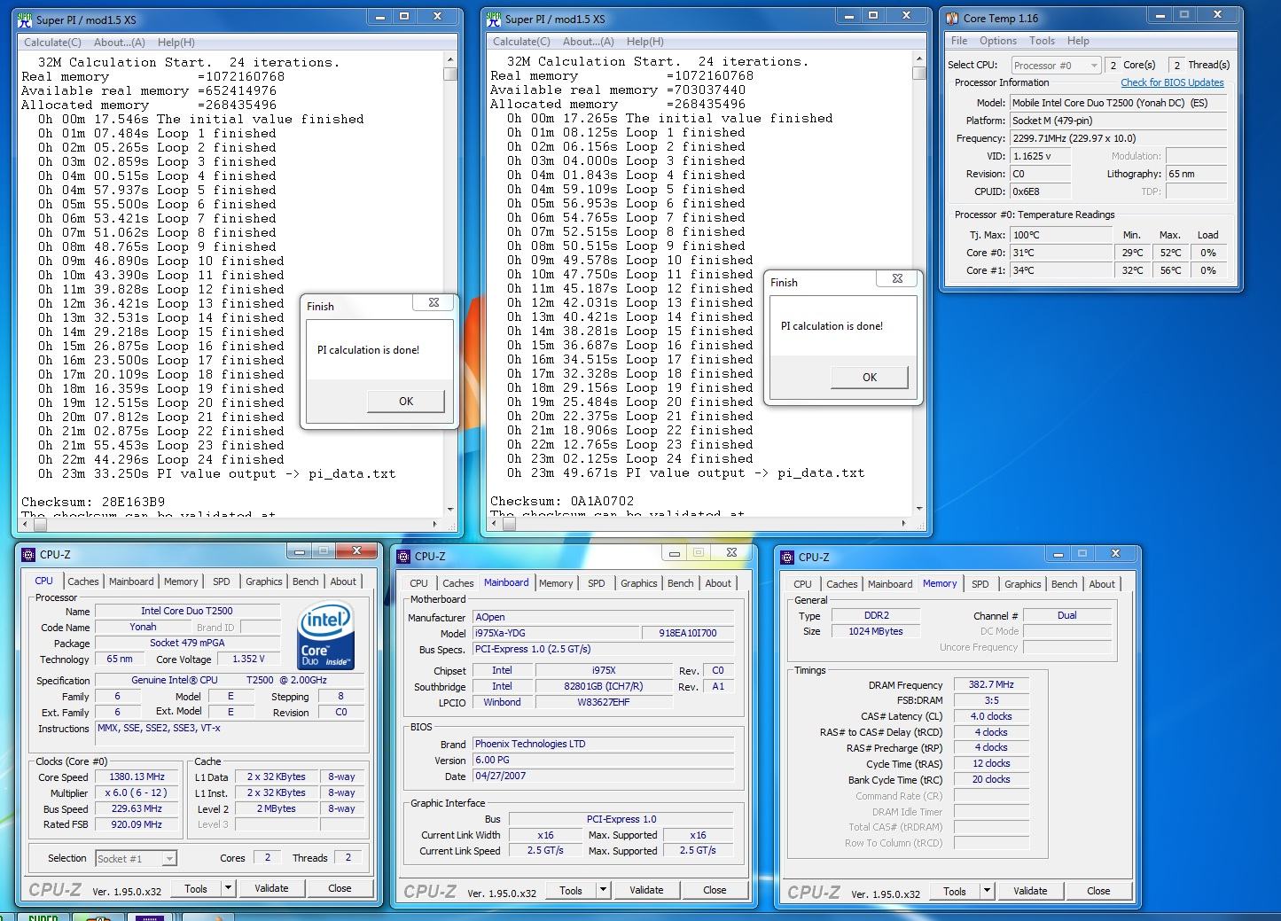Click the Core Temp thermometer title icon
1281x921 pixels.
point(952,18)
